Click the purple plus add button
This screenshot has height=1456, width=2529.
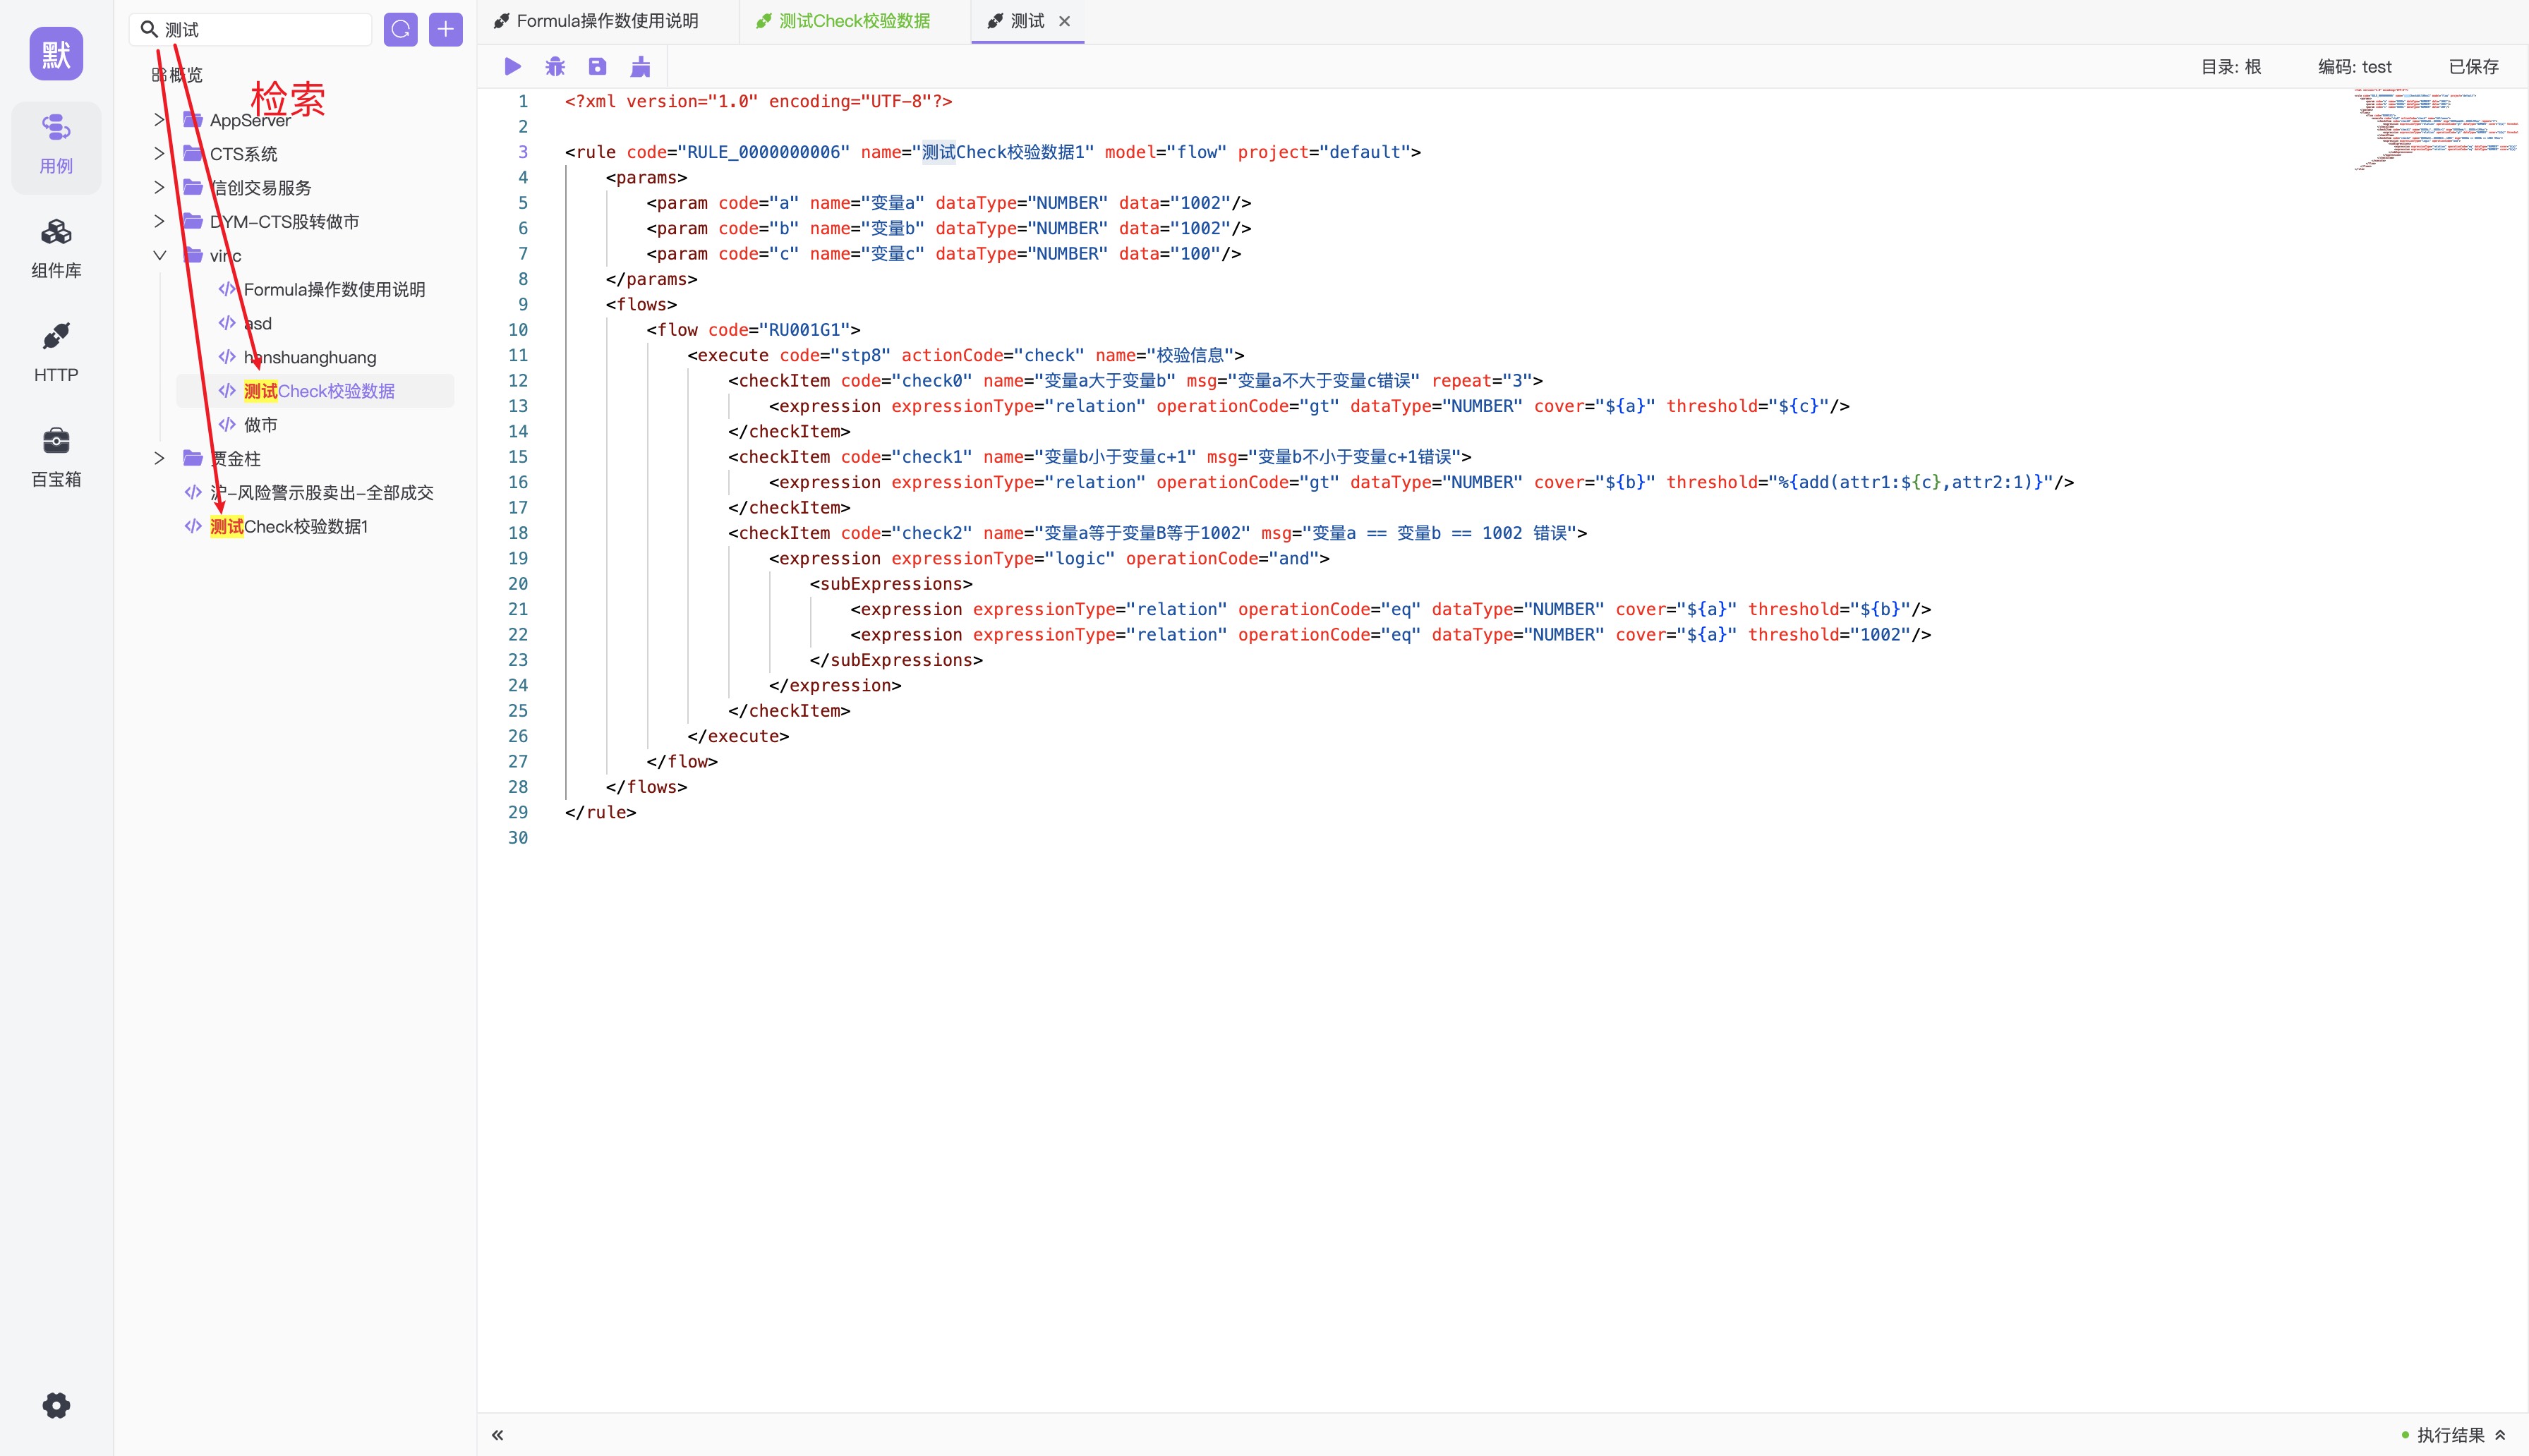[445, 29]
